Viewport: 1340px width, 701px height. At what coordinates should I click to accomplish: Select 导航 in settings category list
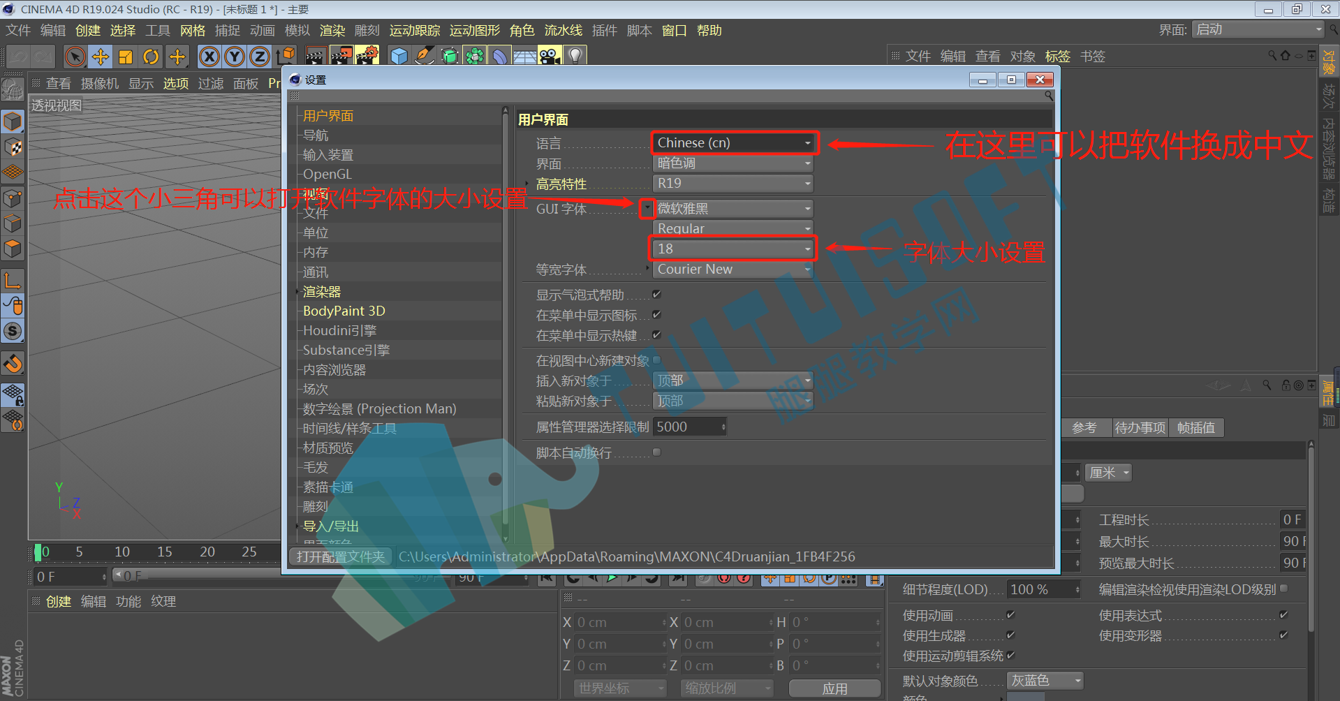[316, 135]
